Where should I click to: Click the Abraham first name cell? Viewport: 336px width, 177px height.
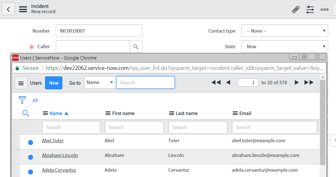click(114, 155)
